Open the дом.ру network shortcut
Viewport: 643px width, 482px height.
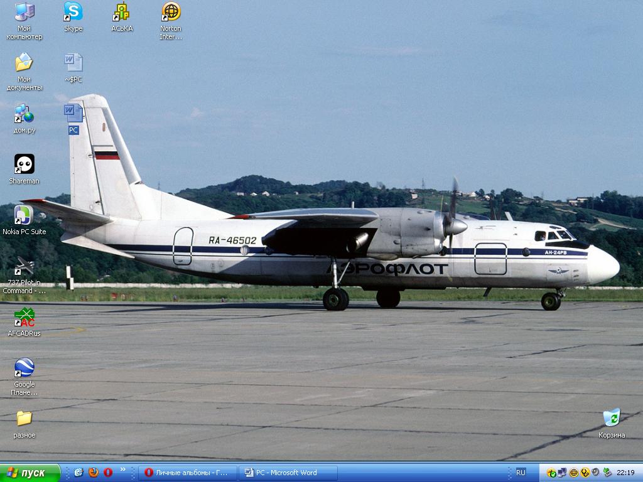pyautogui.click(x=24, y=119)
